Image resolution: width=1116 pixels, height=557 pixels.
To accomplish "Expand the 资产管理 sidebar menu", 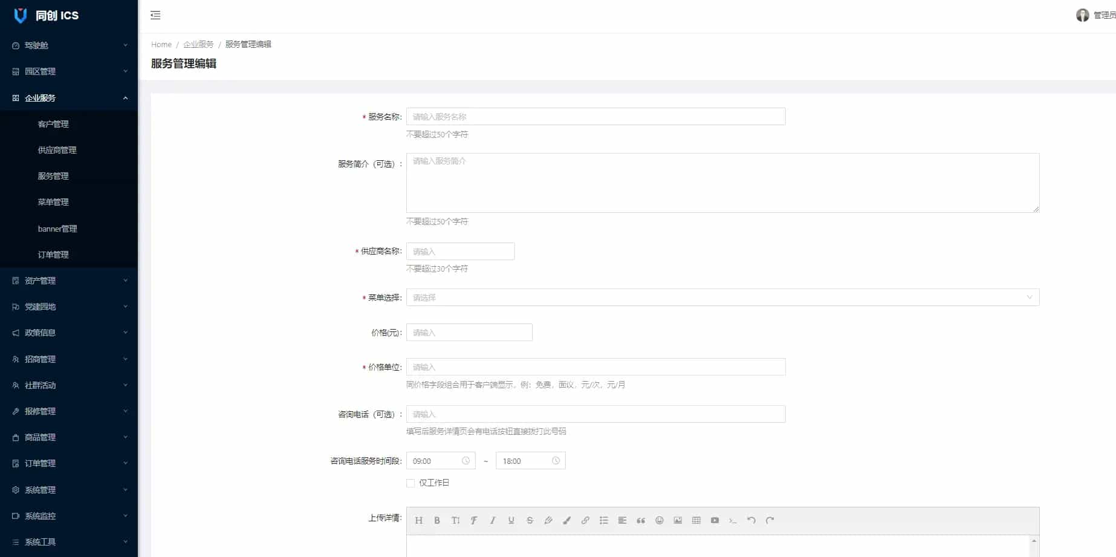I will [69, 281].
